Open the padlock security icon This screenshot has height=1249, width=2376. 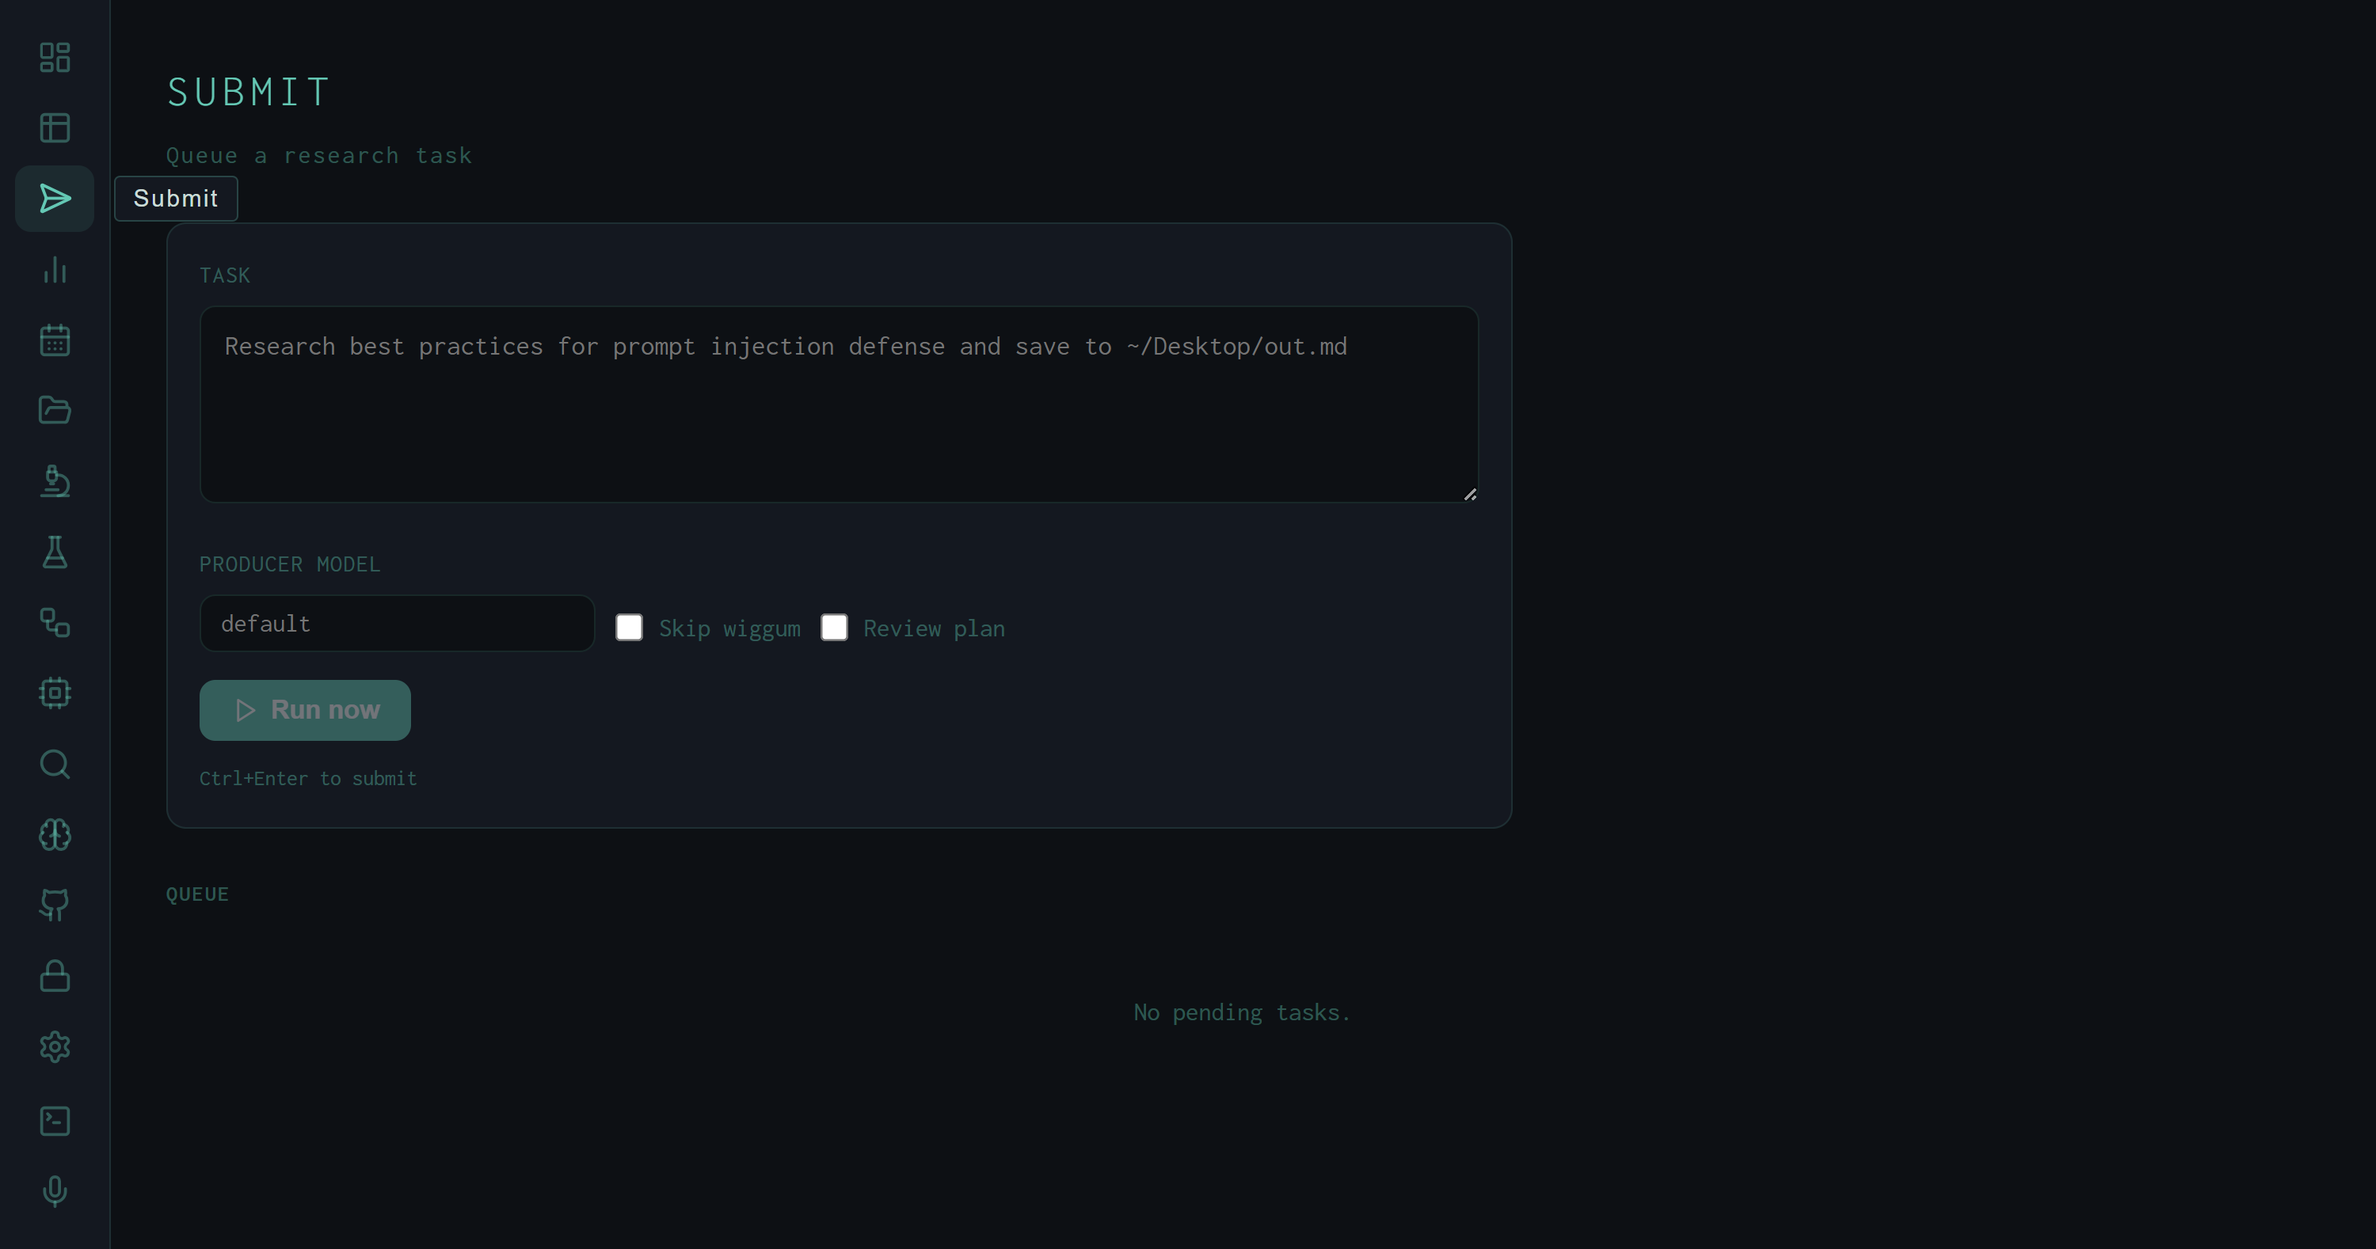point(55,976)
